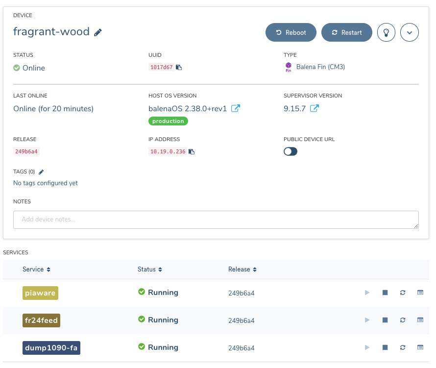This screenshot has width=436, height=368.
Task: Edit tags using the pencil icon
Action: pyautogui.click(x=41, y=172)
